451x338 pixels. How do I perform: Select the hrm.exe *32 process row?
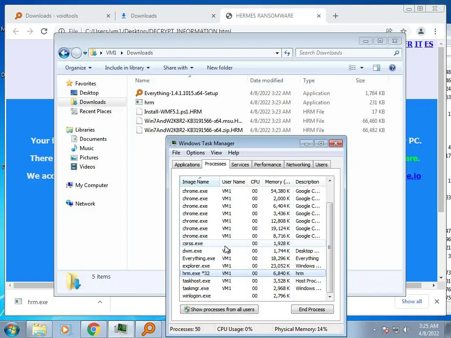(253, 273)
